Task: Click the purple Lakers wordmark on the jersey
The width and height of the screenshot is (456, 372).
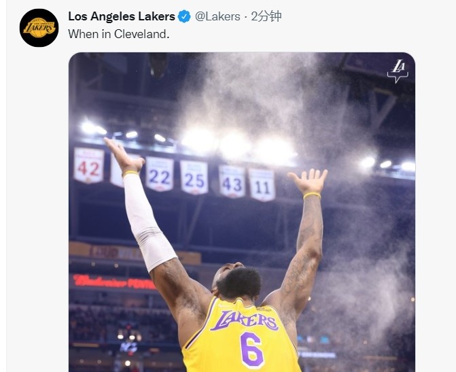Action: (244, 320)
